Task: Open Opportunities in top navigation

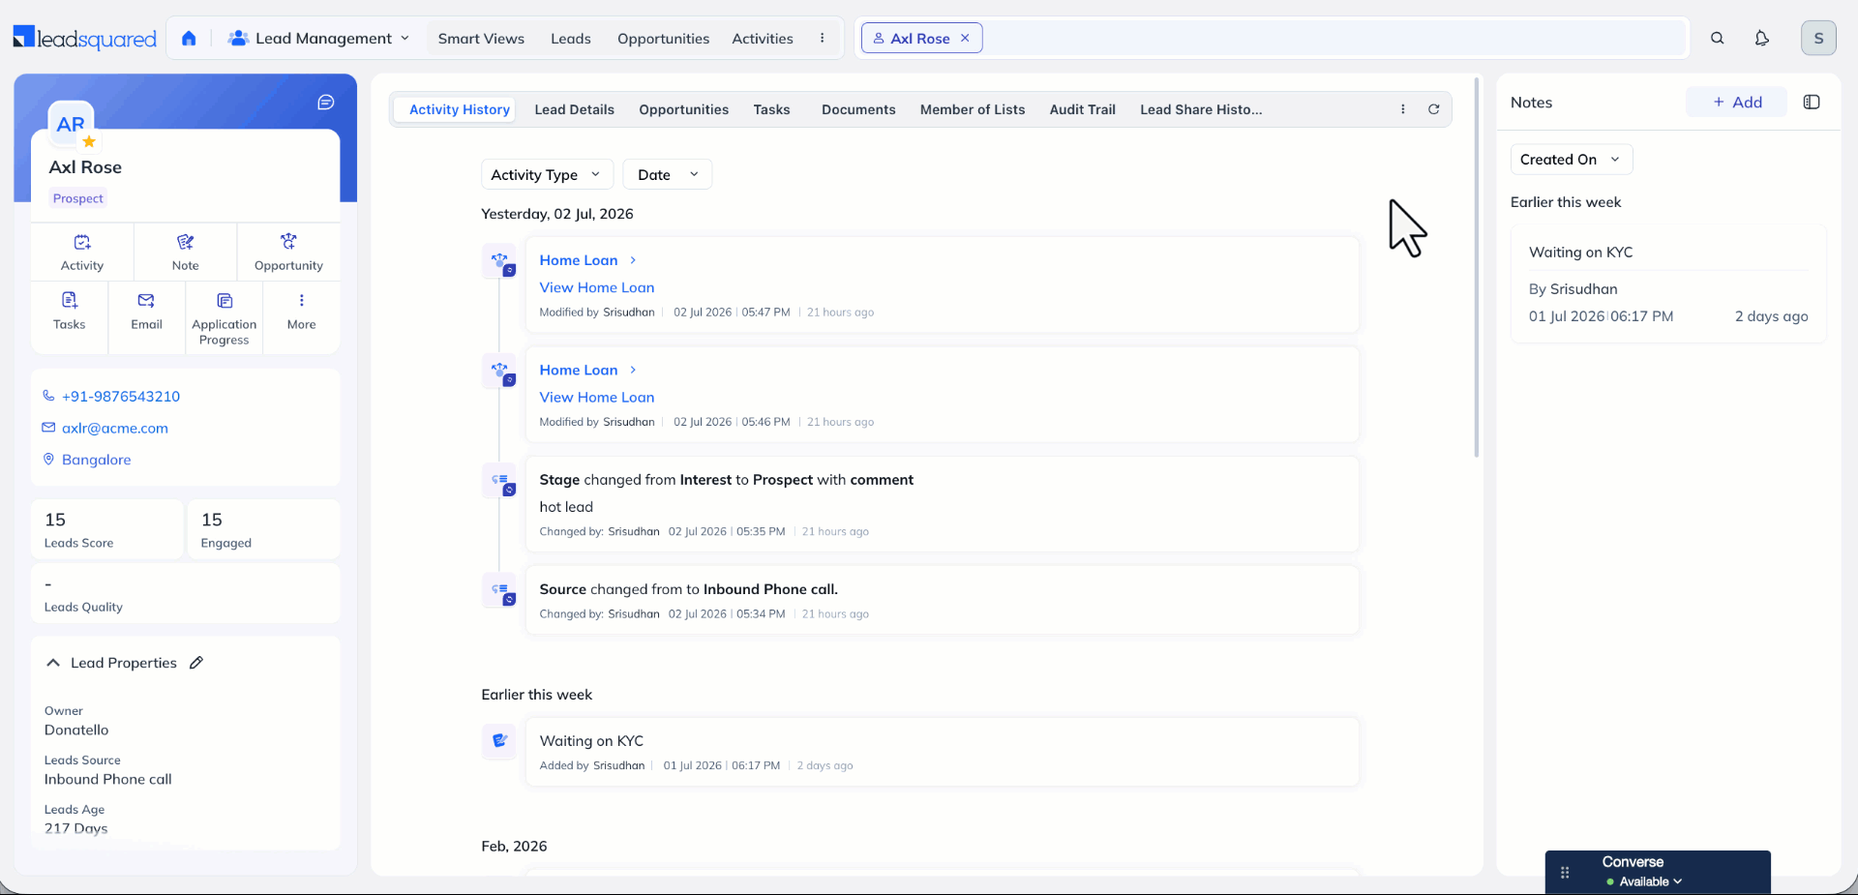Action: pyautogui.click(x=663, y=38)
